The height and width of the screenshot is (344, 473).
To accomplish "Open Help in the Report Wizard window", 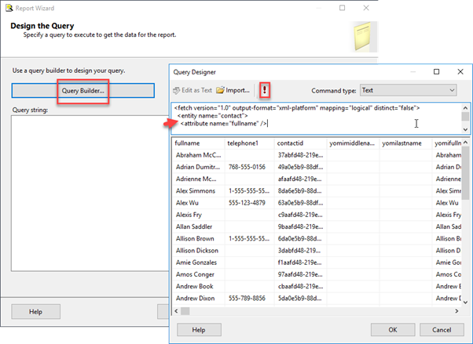I will (x=35, y=312).
